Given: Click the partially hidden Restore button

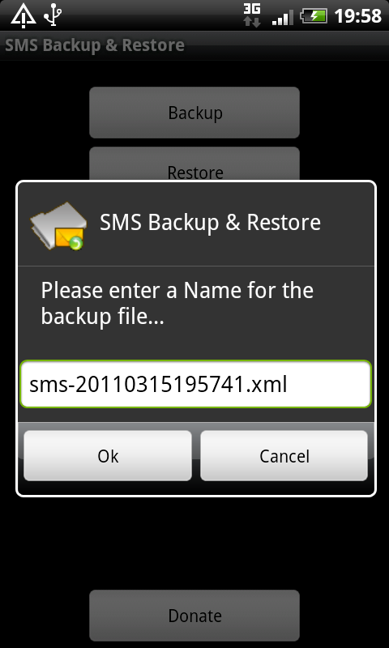Looking at the screenshot, I should [x=194, y=164].
